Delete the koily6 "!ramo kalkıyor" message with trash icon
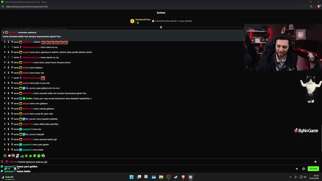The width and height of the screenshot is (322, 181). [5, 68]
